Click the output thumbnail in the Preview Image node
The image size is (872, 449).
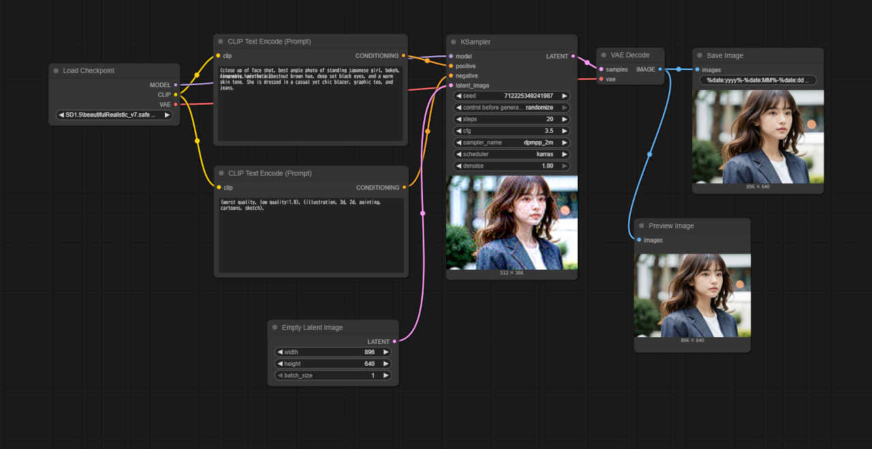click(x=692, y=295)
